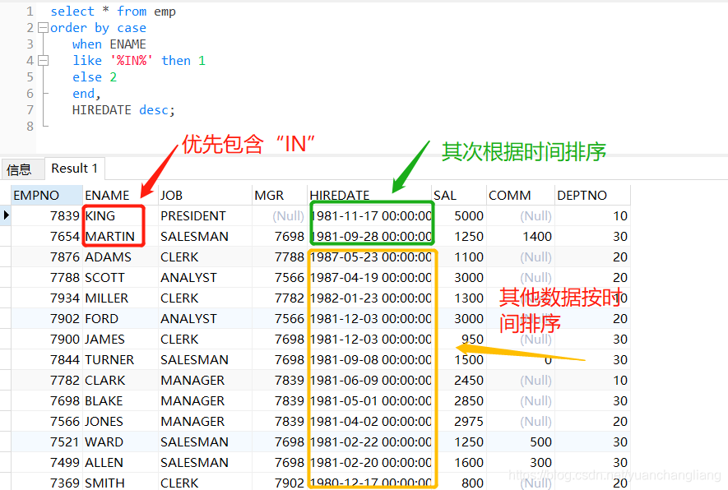The width and height of the screenshot is (728, 490).
Task: Click line number 8 in the editor gutter
Action: (x=30, y=127)
